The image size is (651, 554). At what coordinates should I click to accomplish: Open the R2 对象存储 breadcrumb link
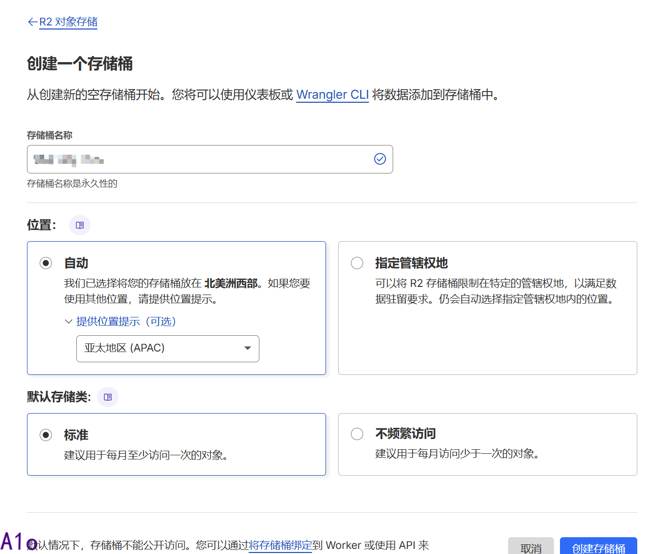pyautogui.click(x=68, y=22)
